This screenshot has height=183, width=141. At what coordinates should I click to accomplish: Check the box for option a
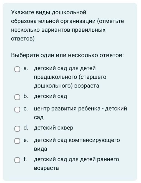17,69
